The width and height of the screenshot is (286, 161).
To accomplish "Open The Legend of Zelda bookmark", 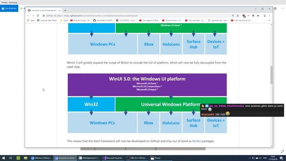I will [149, 20].
